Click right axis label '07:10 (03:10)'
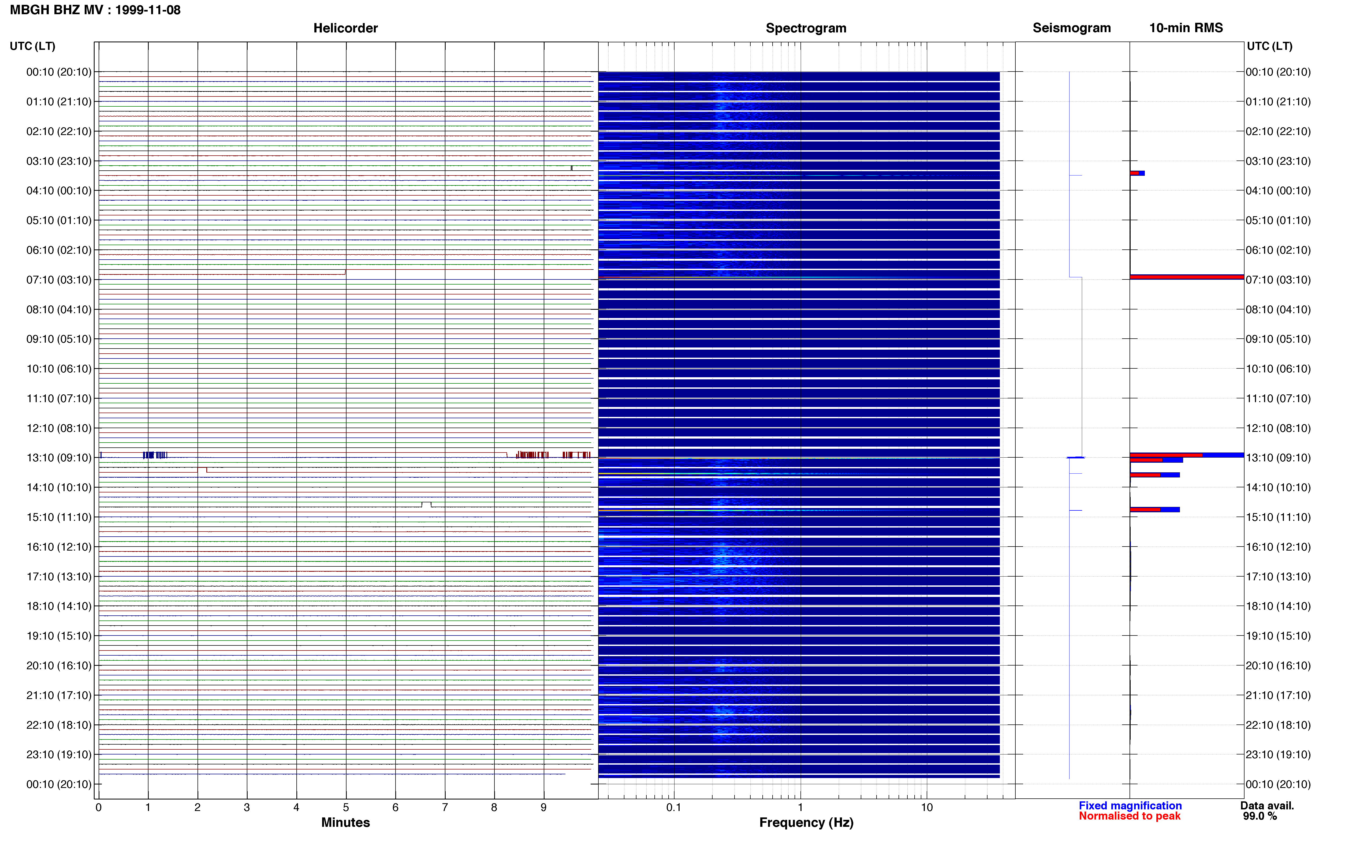Screen dimensions: 1345x841 coord(1278,279)
